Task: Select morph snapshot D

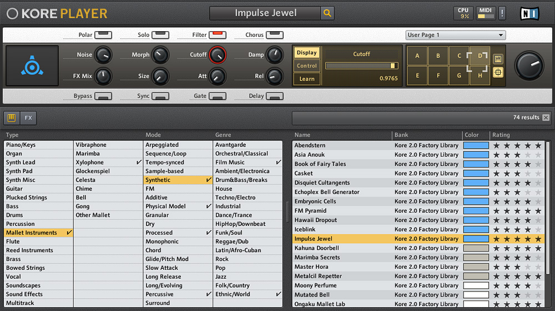Action: [x=480, y=56]
